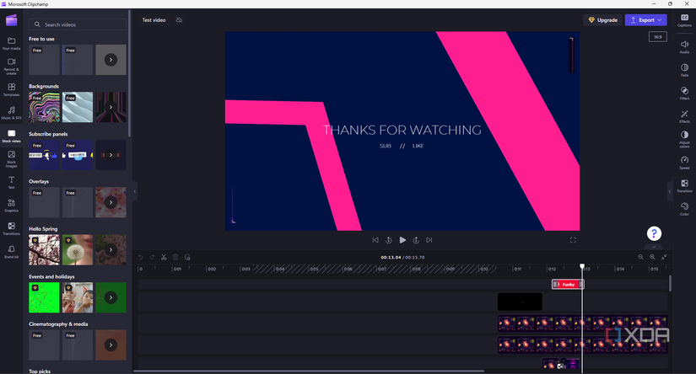Open the Stock images sidebar tab
696x374 pixels.
[x=12, y=158]
